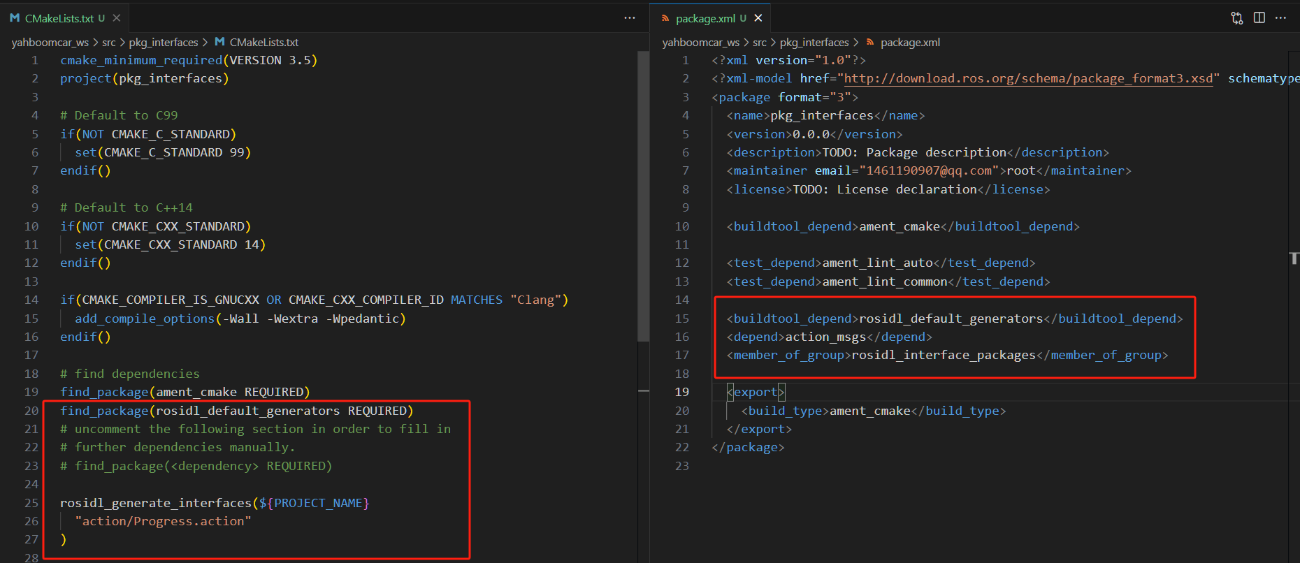Open yahboomcar_ws breadcrumb in package.xml editor
Viewport: 1300px width, 563px height.
click(701, 43)
